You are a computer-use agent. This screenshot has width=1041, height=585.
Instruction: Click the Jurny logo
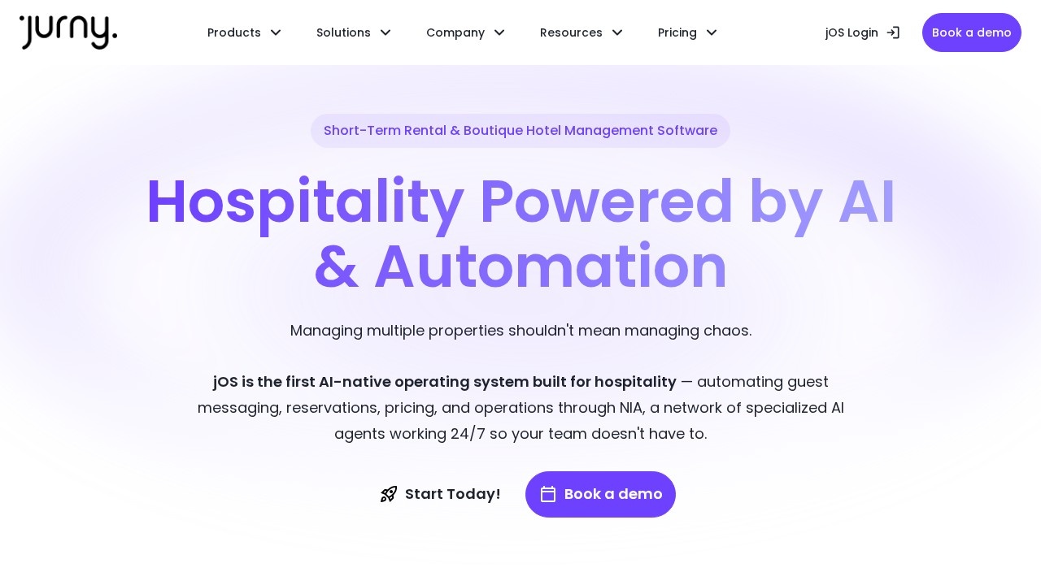[x=68, y=32]
